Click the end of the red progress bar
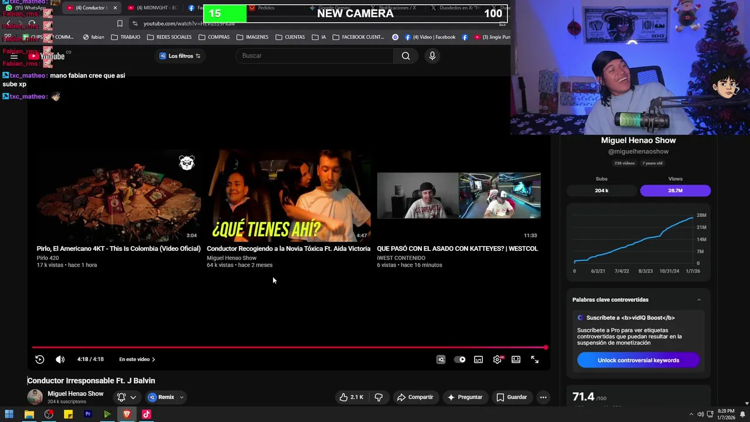The image size is (750, 422). tap(546, 348)
